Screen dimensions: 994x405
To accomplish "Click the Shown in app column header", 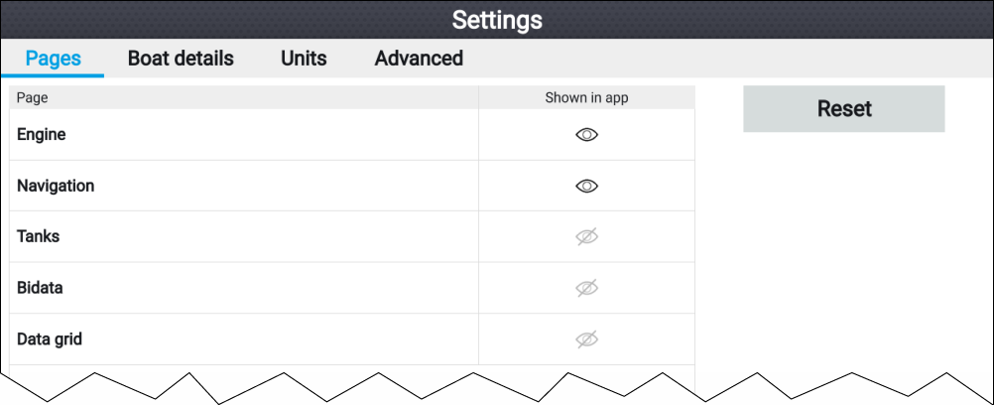I will (x=586, y=97).
